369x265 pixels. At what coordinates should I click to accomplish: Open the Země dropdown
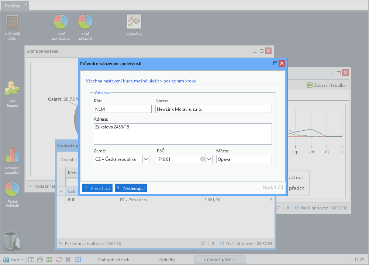[x=146, y=159]
